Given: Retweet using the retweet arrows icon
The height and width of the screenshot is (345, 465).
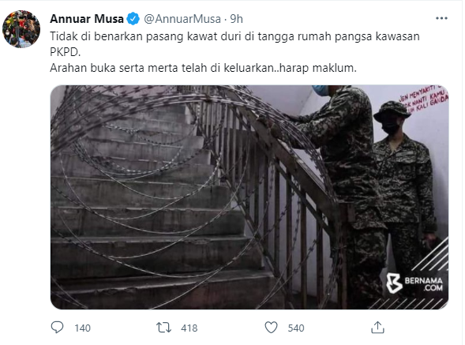Looking at the screenshot, I should [x=163, y=328].
